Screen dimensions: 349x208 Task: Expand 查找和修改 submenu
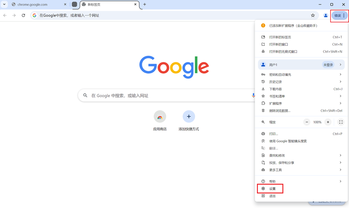(301, 155)
